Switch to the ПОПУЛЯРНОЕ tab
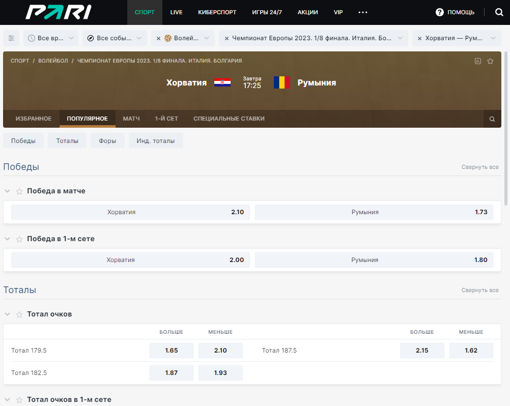This screenshot has width=510, height=406. pos(87,119)
